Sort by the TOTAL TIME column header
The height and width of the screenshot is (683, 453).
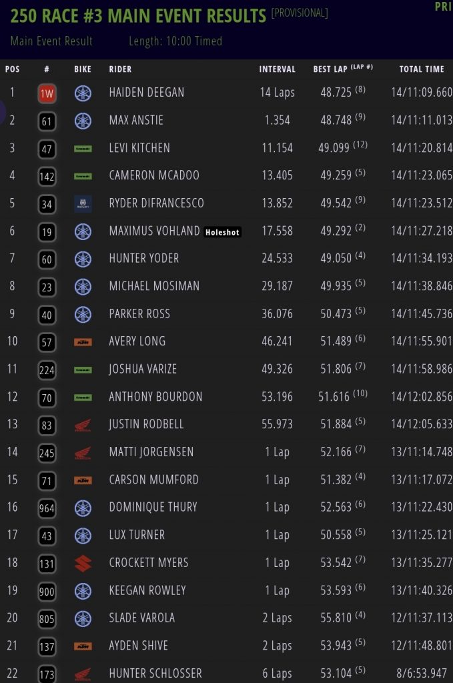[422, 69]
